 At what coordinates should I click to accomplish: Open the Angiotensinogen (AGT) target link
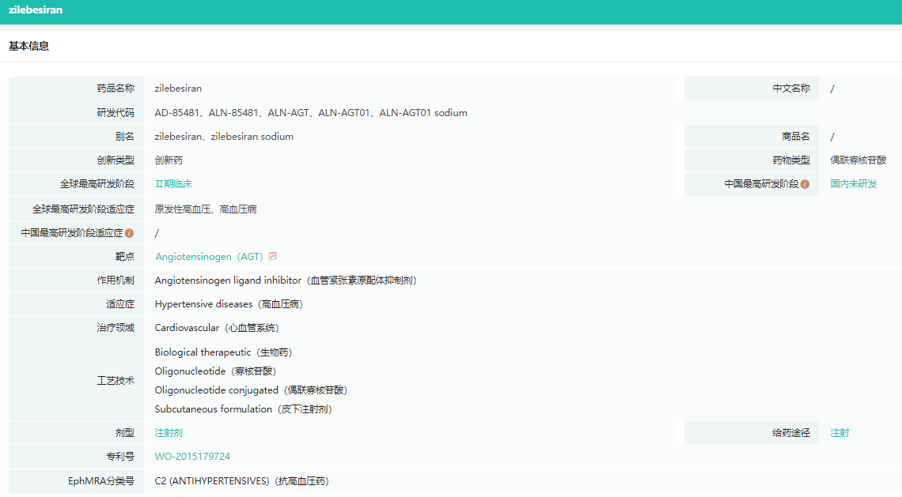pos(209,257)
